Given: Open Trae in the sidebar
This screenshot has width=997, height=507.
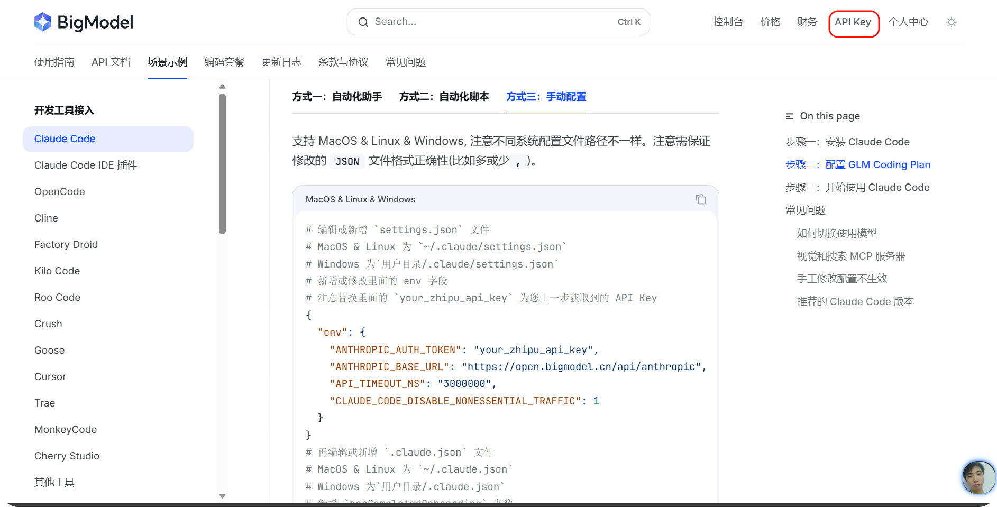Looking at the screenshot, I should [x=45, y=403].
